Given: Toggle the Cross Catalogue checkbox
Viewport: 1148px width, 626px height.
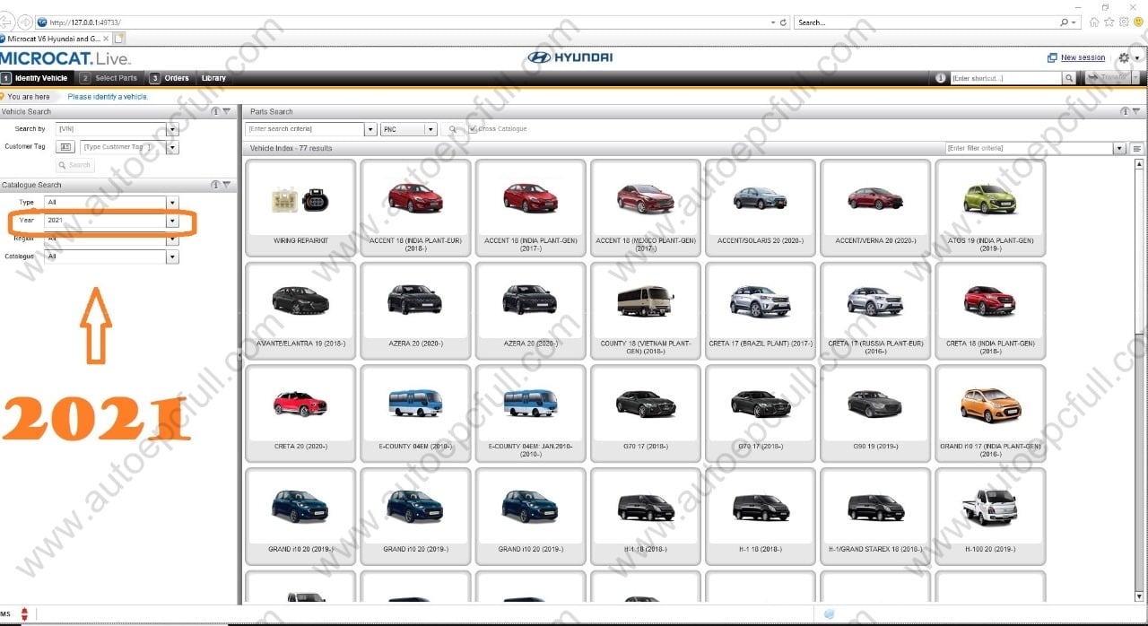Looking at the screenshot, I should point(473,129).
